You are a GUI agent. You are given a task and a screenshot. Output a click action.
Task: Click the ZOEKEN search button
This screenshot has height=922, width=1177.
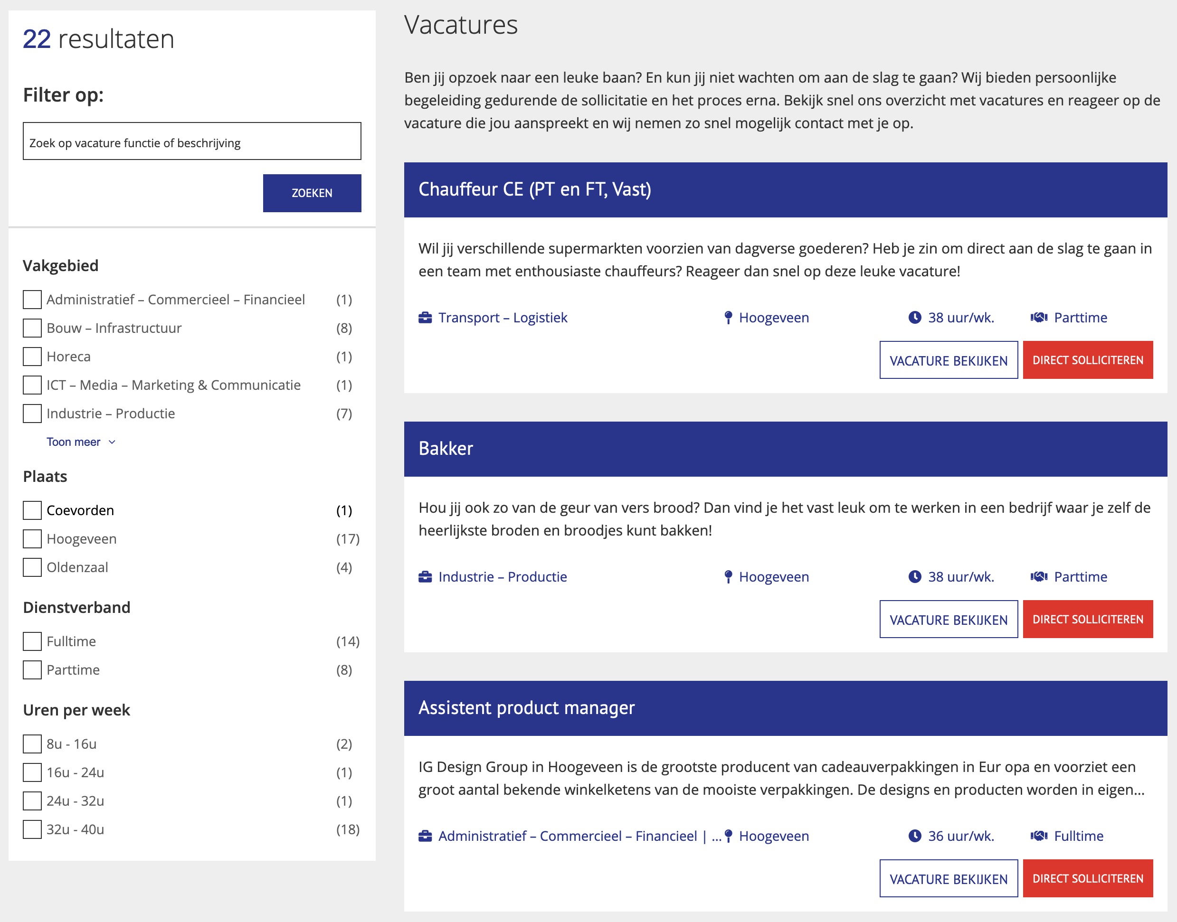pyautogui.click(x=312, y=193)
